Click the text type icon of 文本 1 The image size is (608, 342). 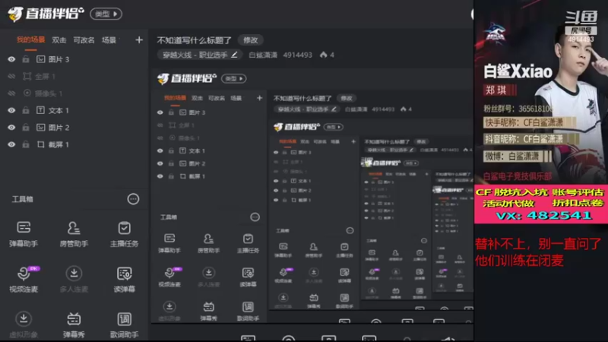tap(41, 110)
